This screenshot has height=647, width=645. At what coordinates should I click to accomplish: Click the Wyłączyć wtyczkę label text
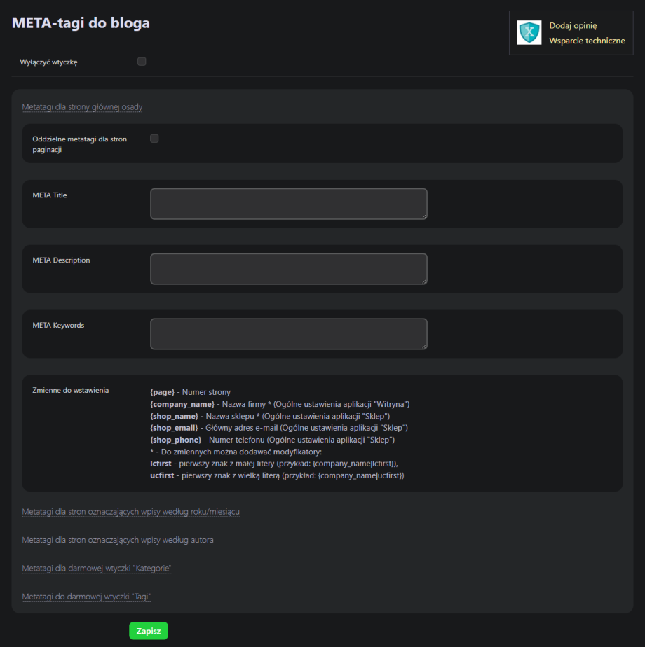[49, 62]
